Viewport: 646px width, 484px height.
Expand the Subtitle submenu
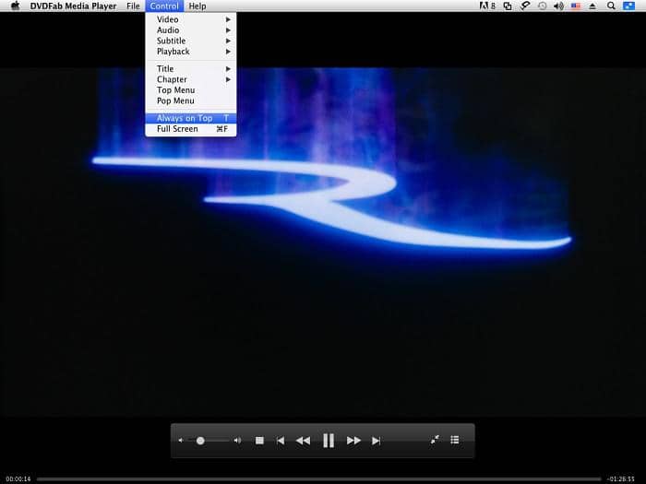(191, 41)
